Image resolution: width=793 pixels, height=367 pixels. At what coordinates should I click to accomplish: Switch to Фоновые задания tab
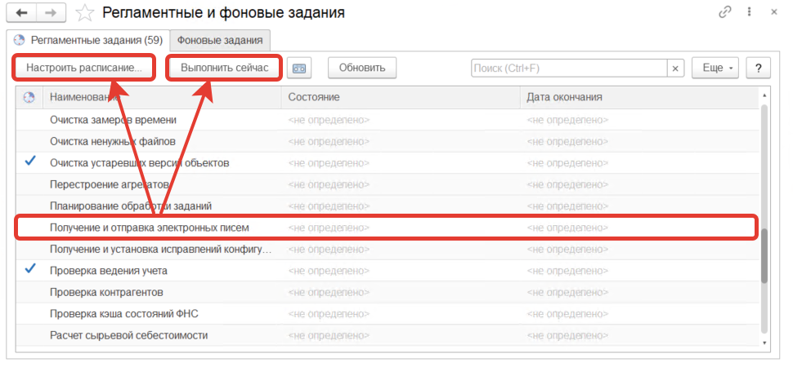(220, 39)
